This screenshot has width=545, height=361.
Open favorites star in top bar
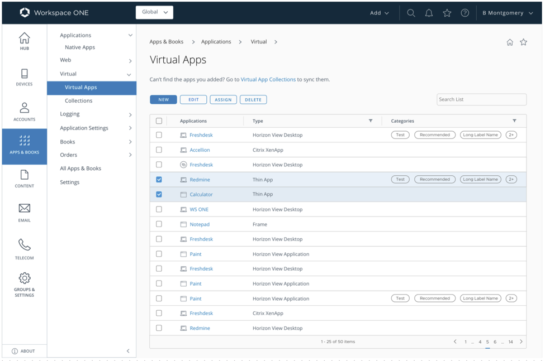pos(447,13)
